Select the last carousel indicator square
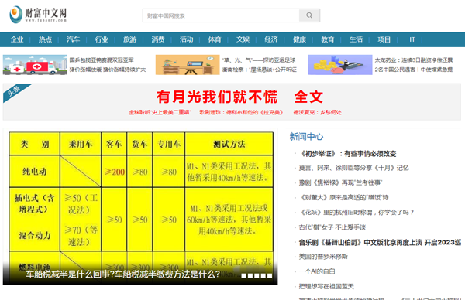Viewport: 465px width, 300px height. coord(270,276)
